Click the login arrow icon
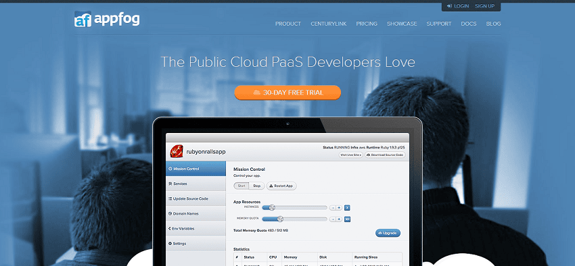575x266 pixels. pyautogui.click(x=449, y=6)
